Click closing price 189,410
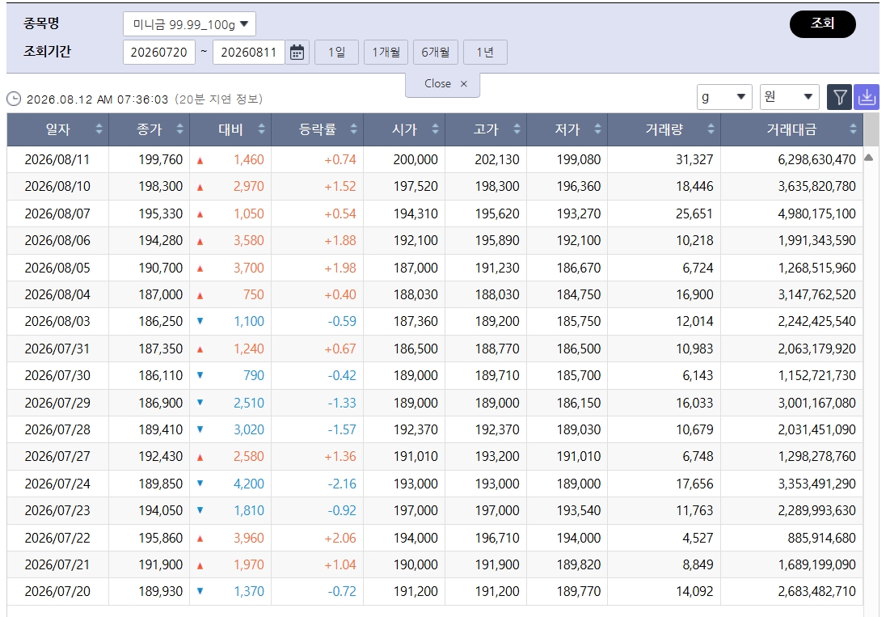The image size is (890, 617). coord(161,429)
